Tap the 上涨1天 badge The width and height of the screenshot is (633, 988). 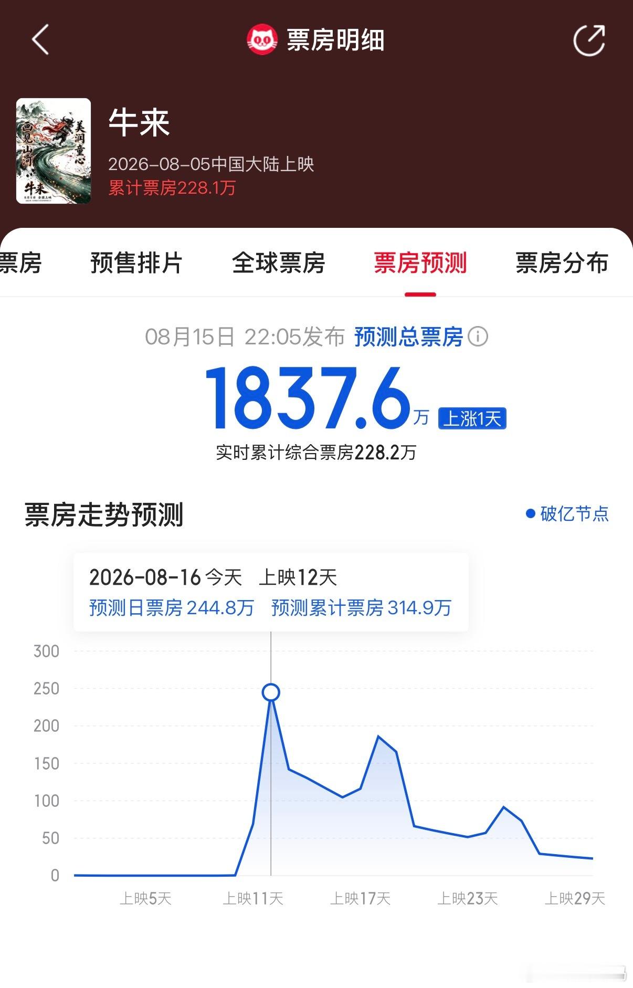point(472,418)
